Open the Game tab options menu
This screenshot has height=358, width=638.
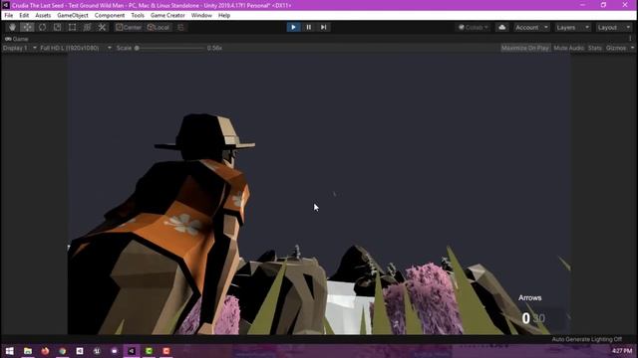click(x=630, y=39)
